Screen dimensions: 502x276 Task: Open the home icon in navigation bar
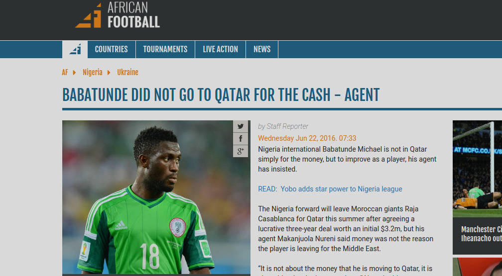(75, 49)
